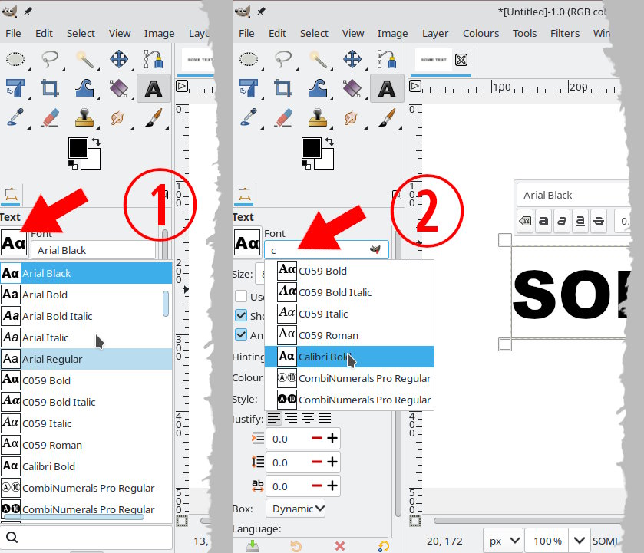Click the font name field containing 'c'
The height and width of the screenshot is (553, 644).
coord(326,249)
